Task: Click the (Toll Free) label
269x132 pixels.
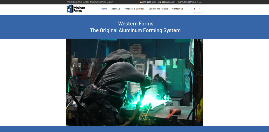Action: tap(197, 2)
